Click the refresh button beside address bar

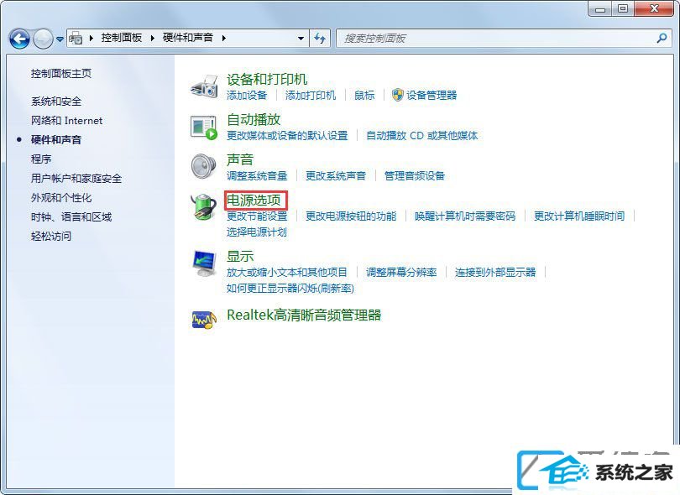pyautogui.click(x=320, y=38)
